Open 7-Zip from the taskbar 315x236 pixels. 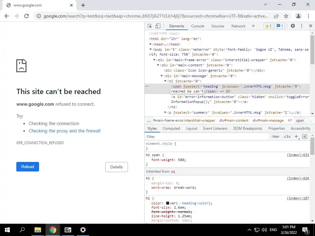tap(68, 230)
